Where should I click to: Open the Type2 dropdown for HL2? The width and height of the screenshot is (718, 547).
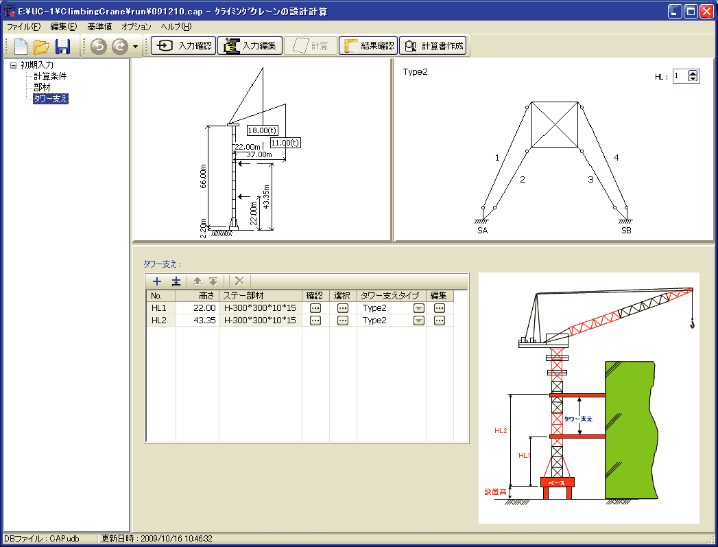418,321
